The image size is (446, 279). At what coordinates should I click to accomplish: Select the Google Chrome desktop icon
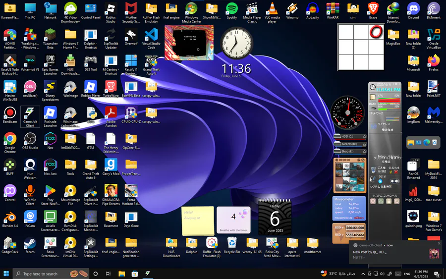coord(10,143)
